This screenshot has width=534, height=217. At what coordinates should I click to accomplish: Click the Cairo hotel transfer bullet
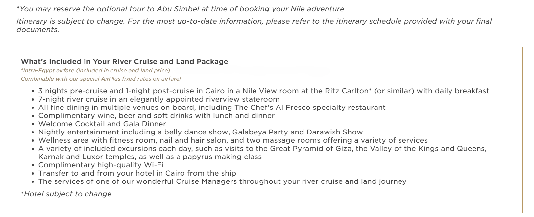(137, 173)
